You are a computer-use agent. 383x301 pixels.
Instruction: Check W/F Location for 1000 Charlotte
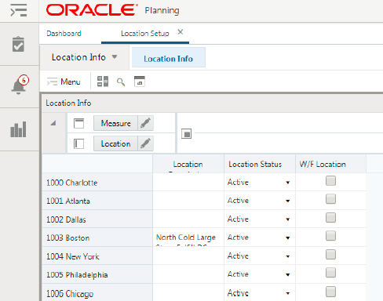[x=330, y=181]
